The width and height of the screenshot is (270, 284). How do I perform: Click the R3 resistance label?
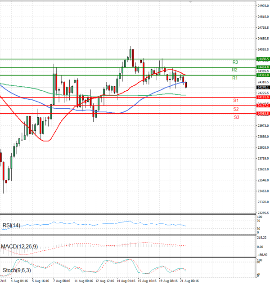(x=235, y=62)
